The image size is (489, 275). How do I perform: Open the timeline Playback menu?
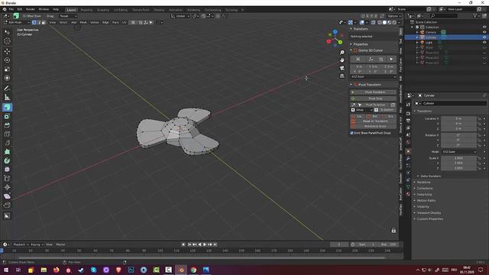click(x=21, y=244)
